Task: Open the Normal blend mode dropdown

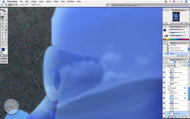Action: (x=169, y=62)
